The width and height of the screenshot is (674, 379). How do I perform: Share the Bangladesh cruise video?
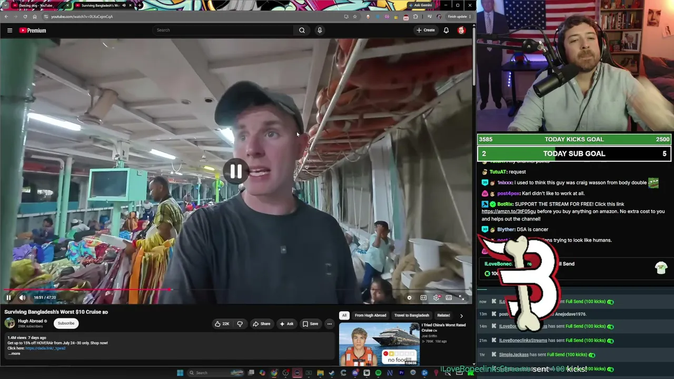pyautogui.click(x=261, y=324)
